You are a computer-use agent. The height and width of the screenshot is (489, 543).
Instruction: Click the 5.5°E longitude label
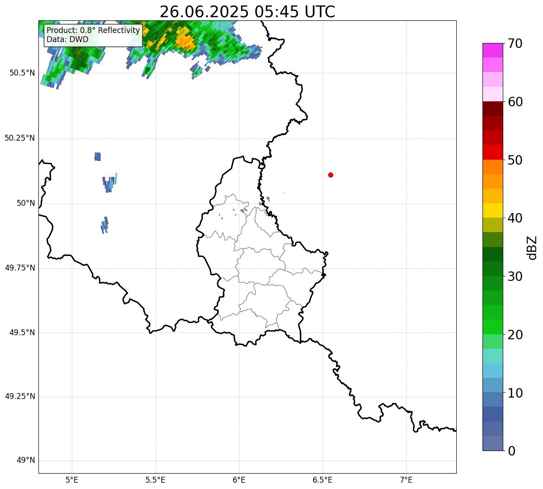tap(155, 480)
